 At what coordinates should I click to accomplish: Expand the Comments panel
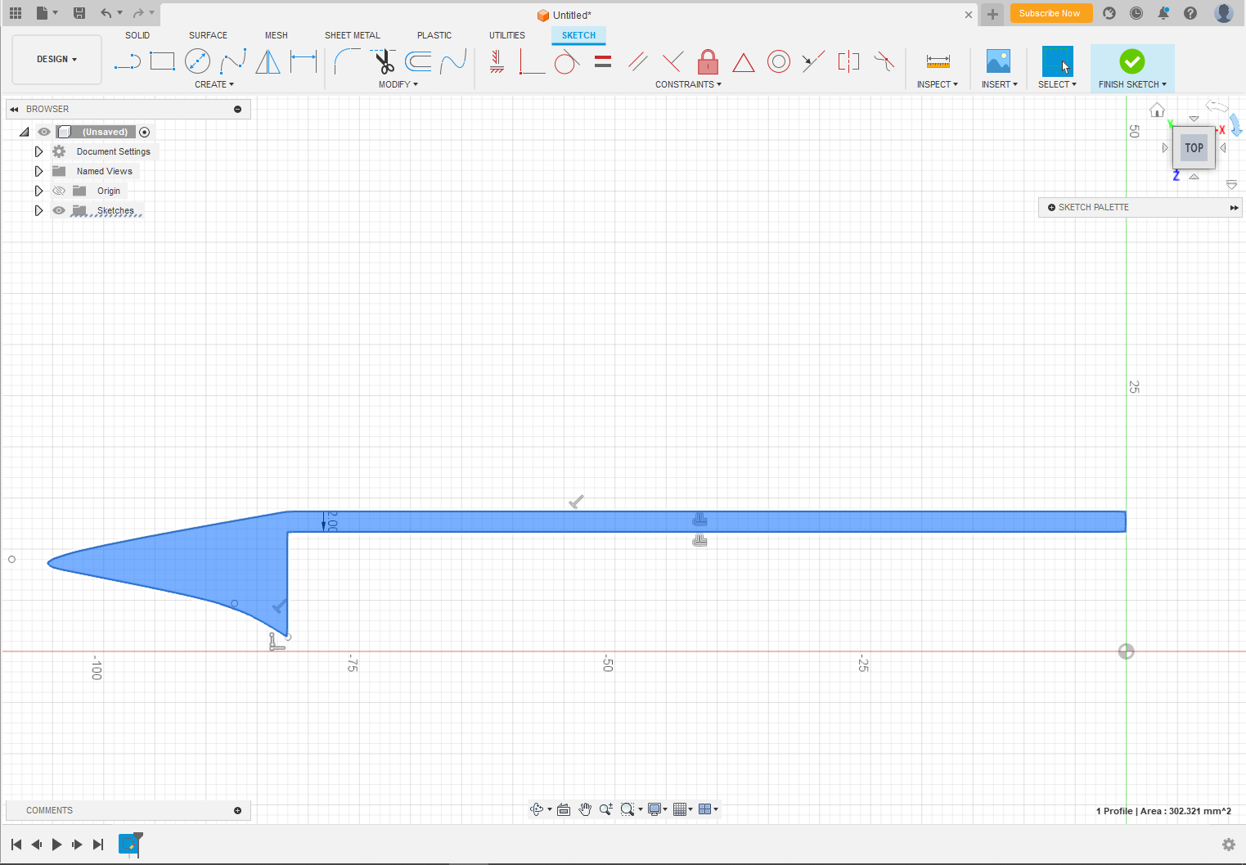pos(238,810)
